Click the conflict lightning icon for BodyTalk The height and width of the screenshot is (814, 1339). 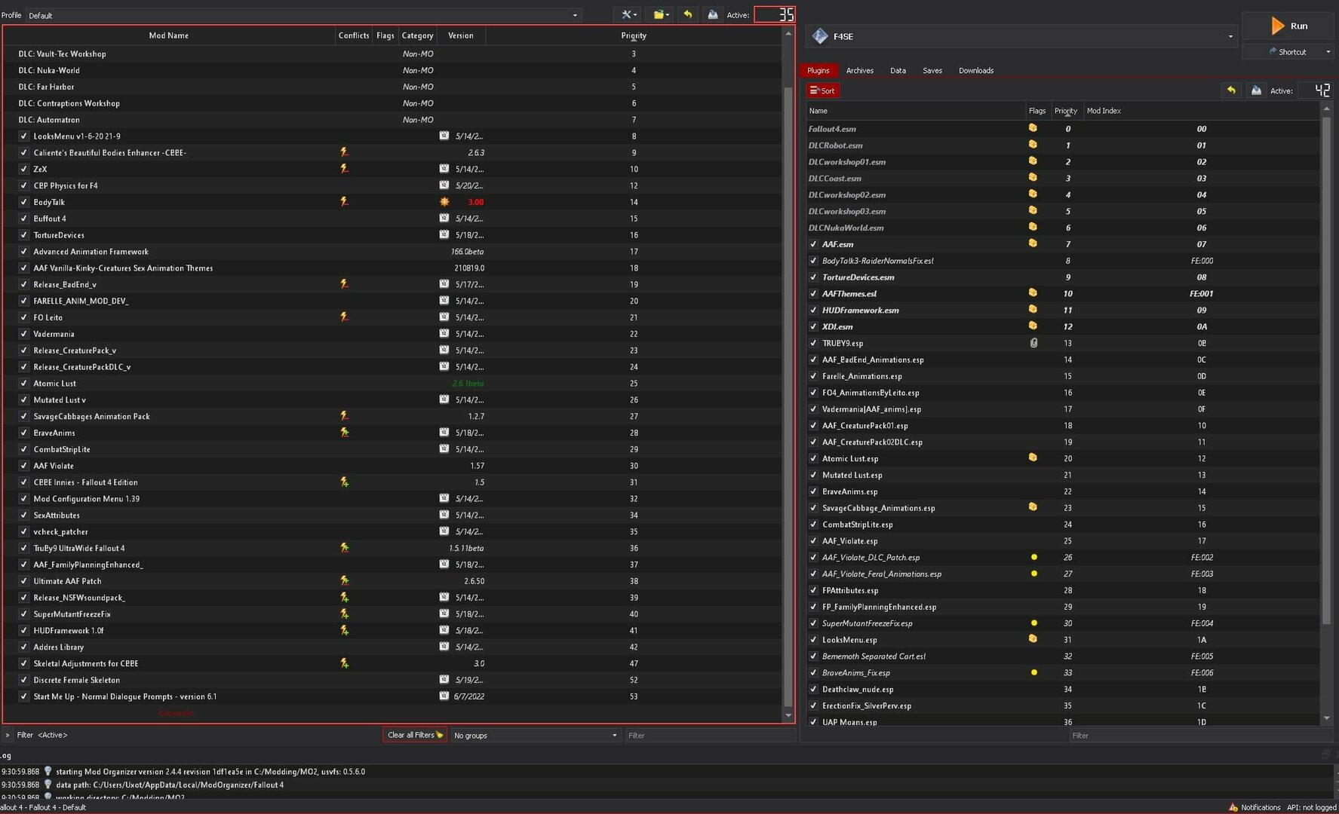(x=344, y=202)
